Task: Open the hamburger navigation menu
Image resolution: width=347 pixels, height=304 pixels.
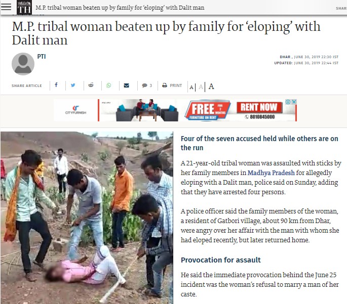Action: pos(6,7)
